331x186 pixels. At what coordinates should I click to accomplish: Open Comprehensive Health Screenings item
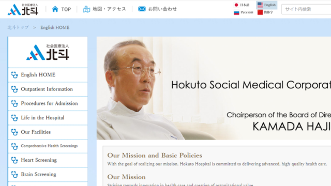(x=48, y=146)
